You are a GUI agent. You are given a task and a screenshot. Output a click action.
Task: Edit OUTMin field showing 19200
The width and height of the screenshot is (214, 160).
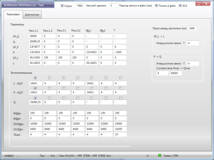tap(120, 129)
